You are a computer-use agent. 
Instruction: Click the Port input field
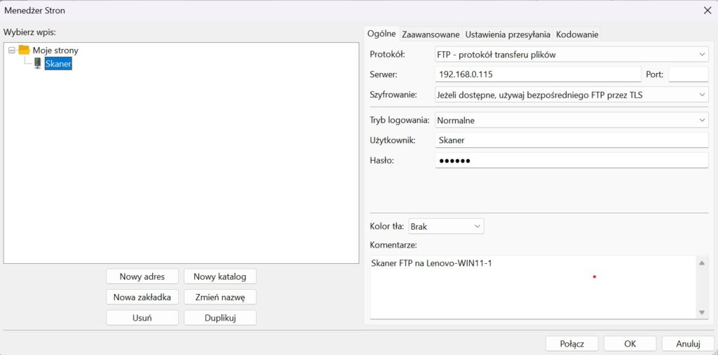688,74
